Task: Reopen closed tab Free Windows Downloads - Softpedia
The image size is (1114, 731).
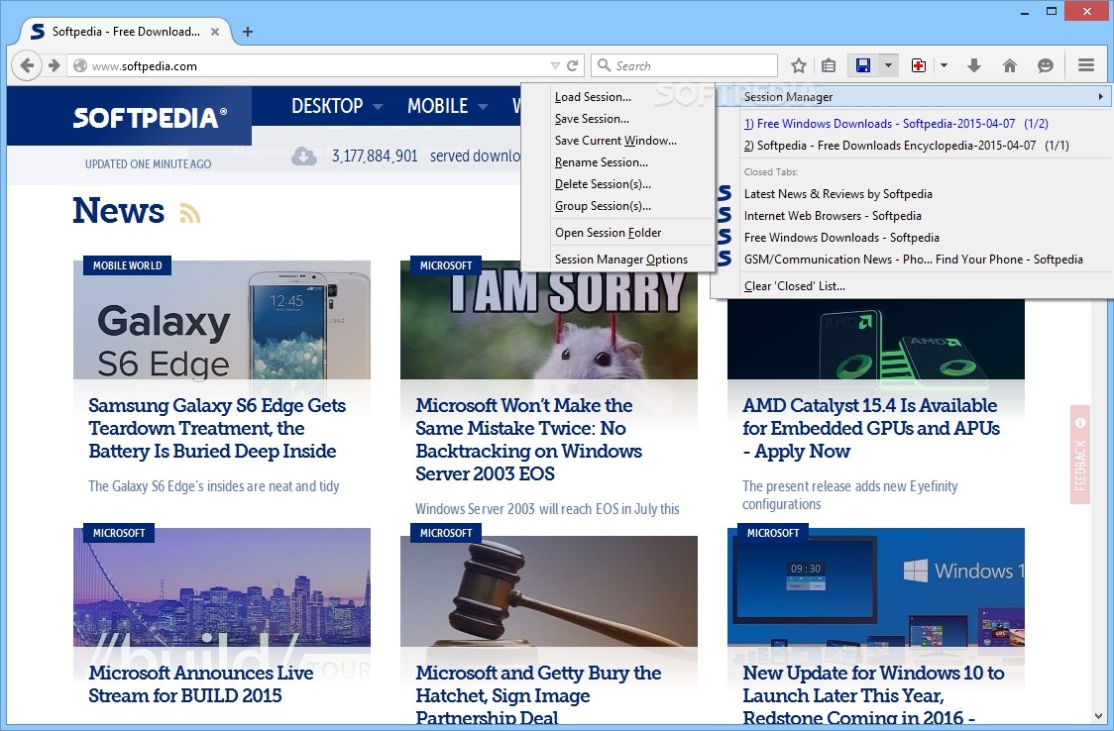Action: (x=912, y=238)
